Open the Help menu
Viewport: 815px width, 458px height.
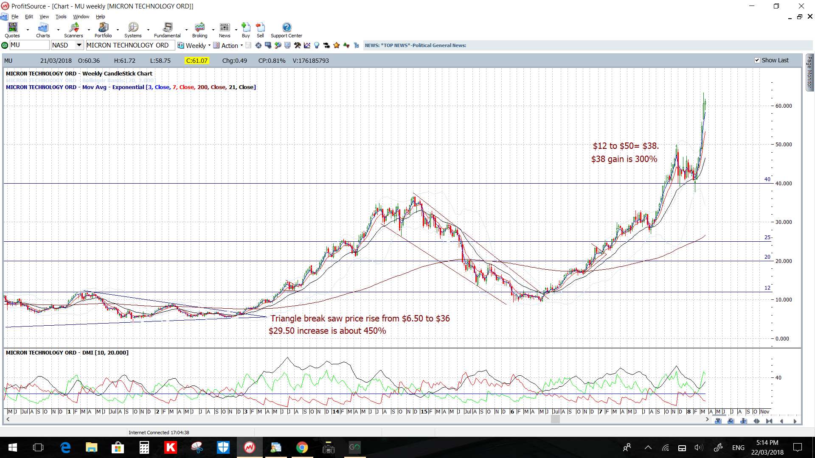(100, 17)
